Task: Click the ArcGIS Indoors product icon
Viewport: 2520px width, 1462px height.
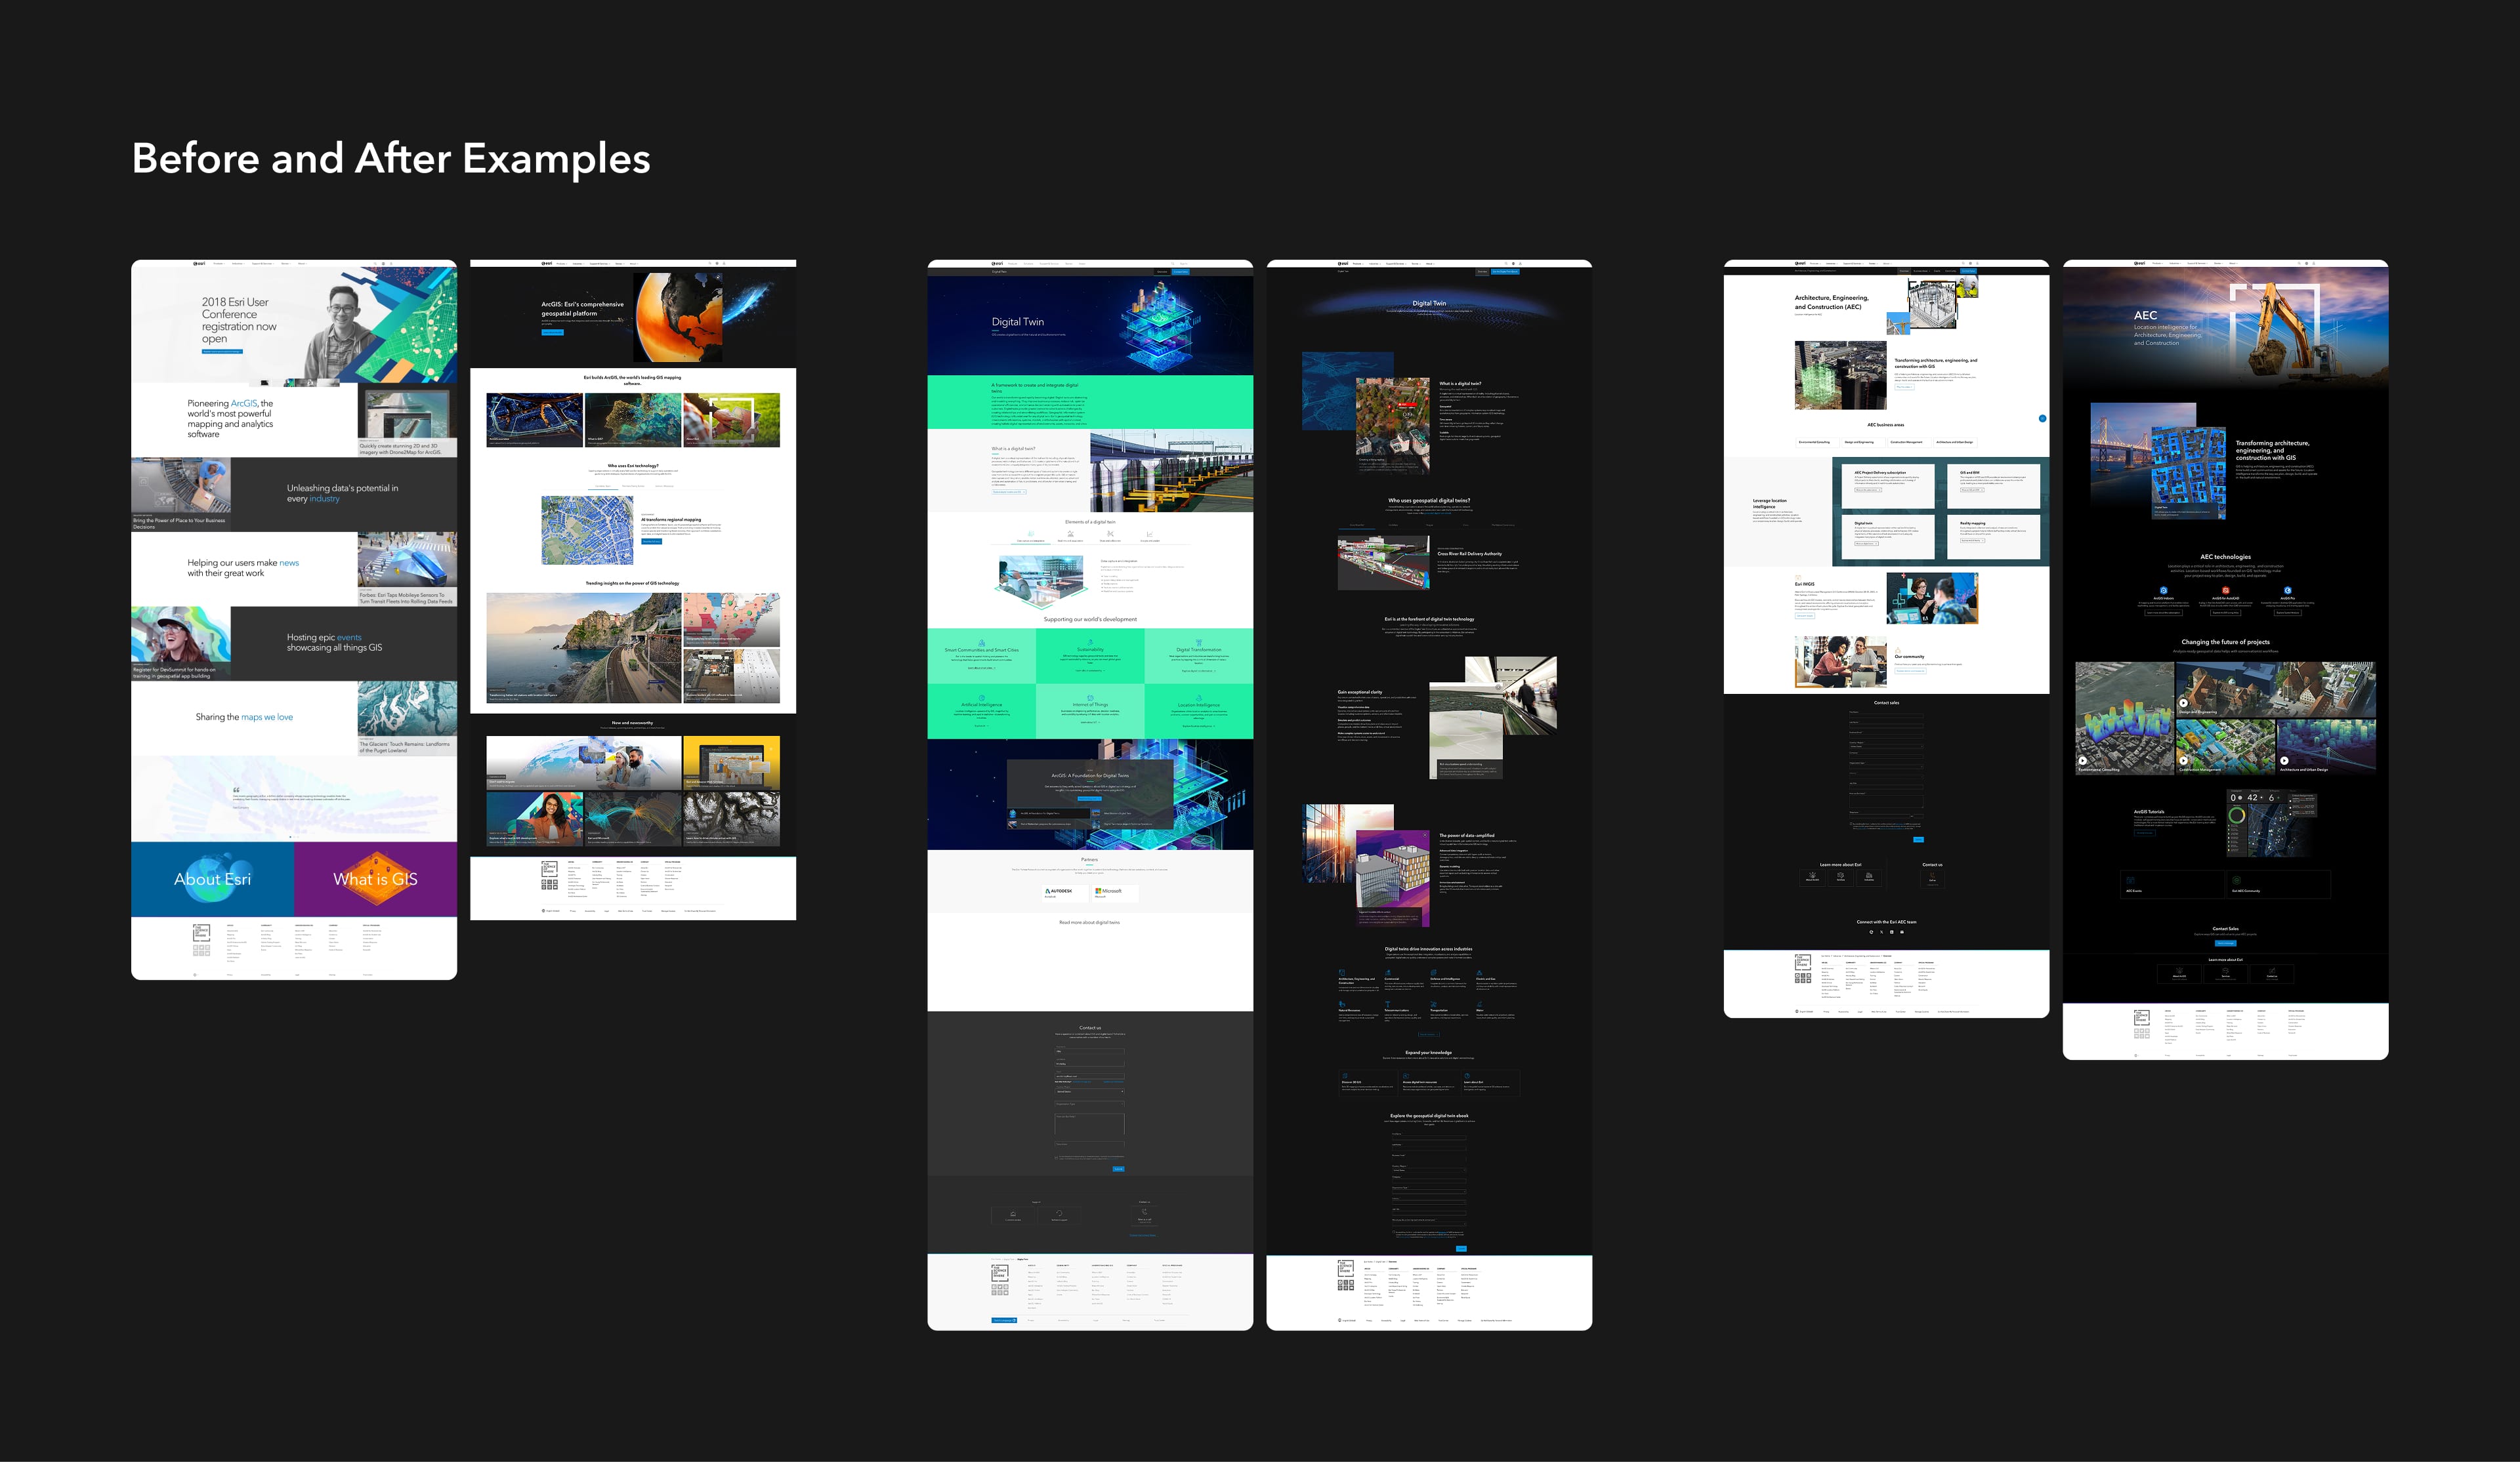Action: (2163, 590)
